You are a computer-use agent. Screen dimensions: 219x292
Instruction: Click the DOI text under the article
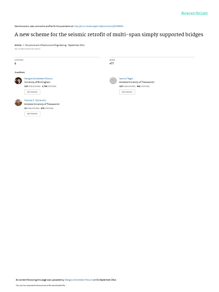[27, 49]
